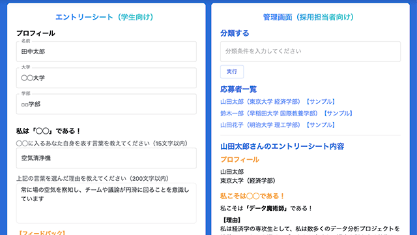417x235 pixels.
Task: Open applicant 山田太郎（東京大学 経済学部）
Action: coord(278,102)
